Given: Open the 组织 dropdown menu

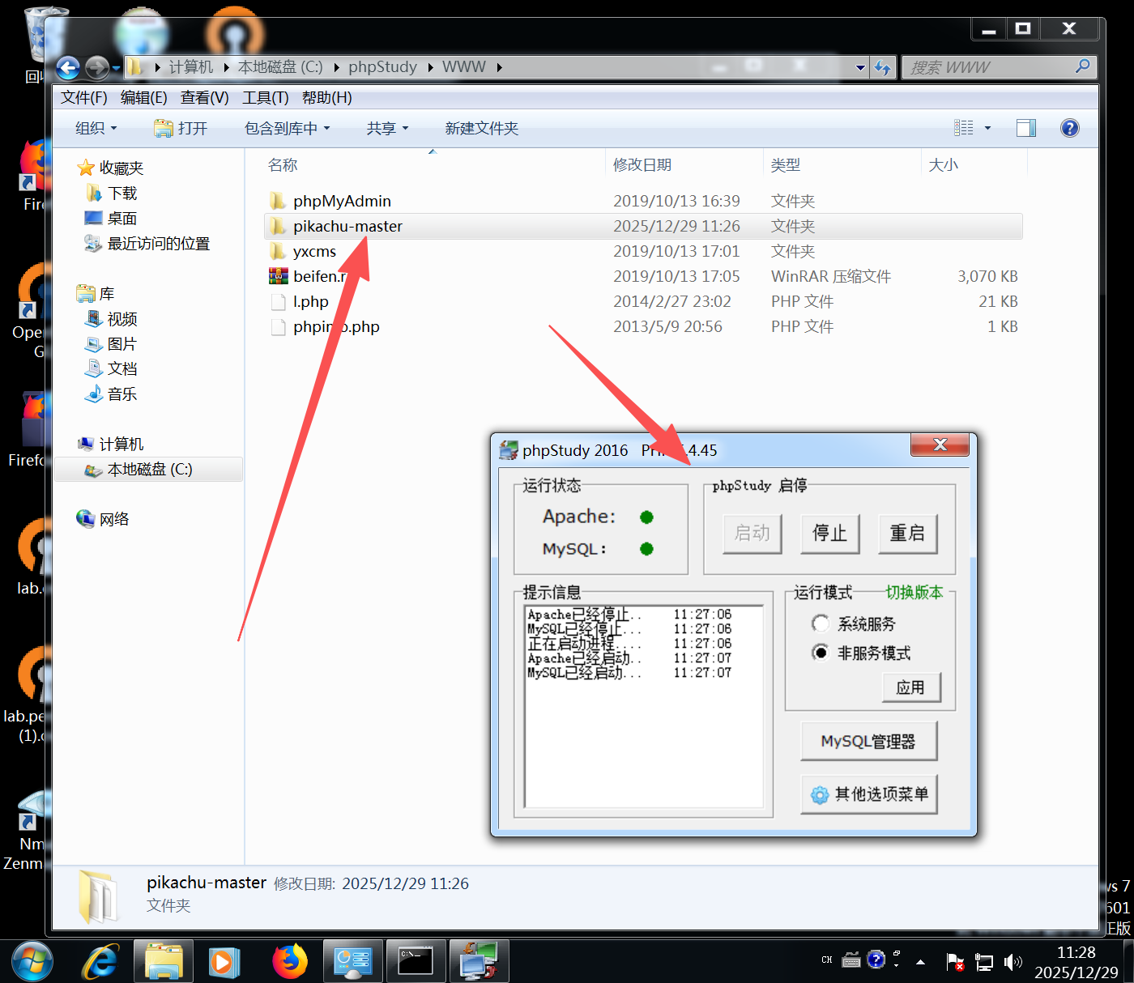Looking at the screenshot, I should [x=96, y=128].
